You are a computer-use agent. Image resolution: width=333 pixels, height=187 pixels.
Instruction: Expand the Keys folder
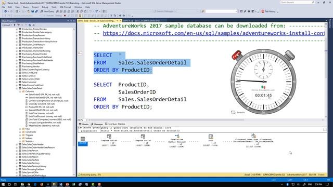[20, 129]
